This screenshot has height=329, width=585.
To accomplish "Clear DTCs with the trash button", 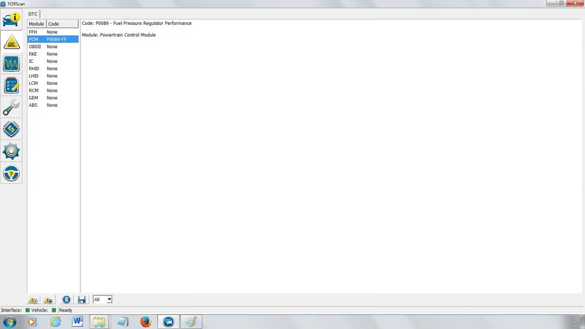I will point(67,300).
